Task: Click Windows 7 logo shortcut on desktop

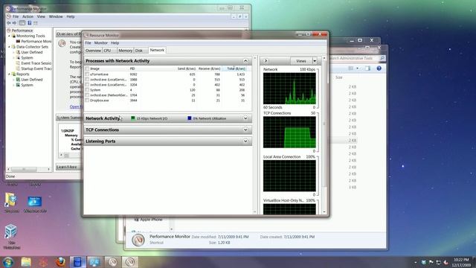Action: (x=35, y=202)
